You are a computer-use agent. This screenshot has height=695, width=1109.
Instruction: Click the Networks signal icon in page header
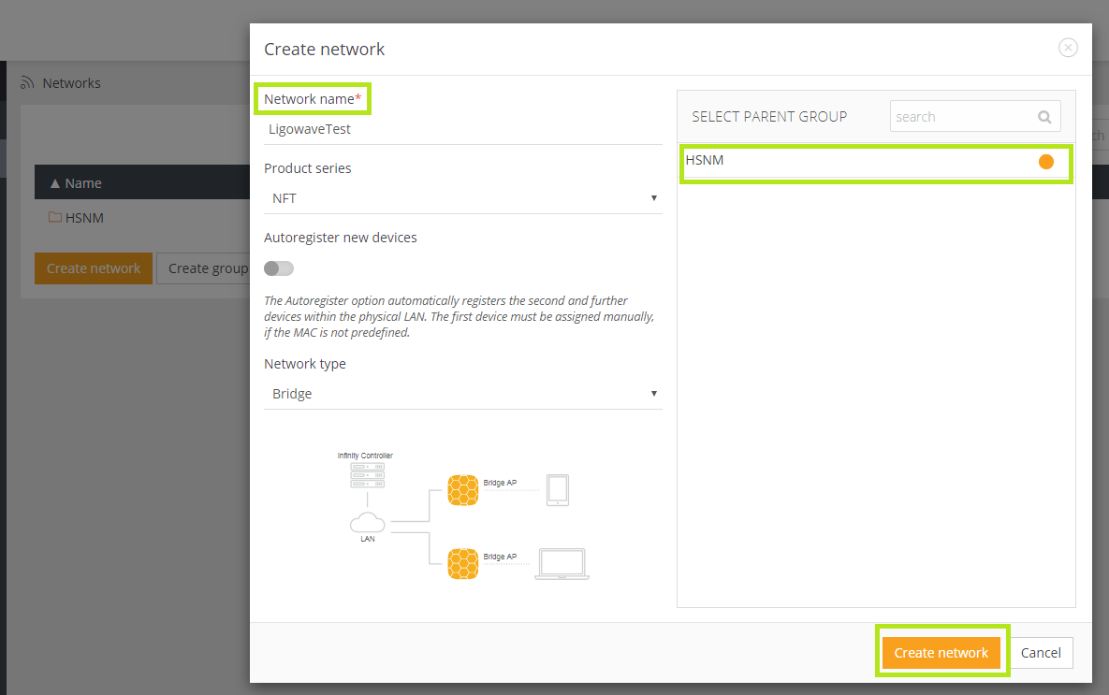(27, 82)
